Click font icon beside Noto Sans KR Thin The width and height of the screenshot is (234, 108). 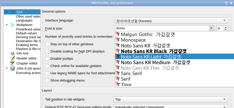118,68
